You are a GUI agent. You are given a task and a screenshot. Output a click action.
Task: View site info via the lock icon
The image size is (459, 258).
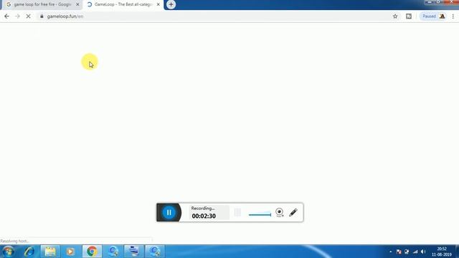pos(42,16)
